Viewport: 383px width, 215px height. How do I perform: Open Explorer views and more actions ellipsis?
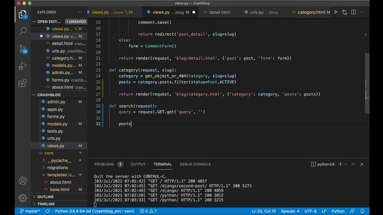click(80, 12)
